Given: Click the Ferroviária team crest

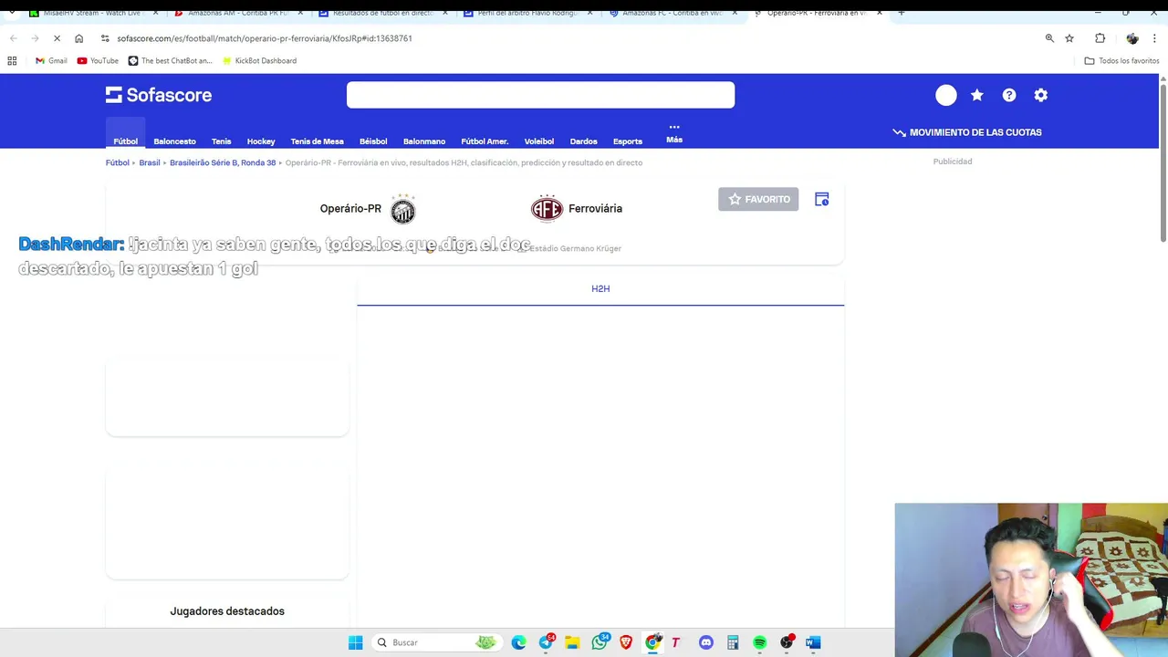Looking at the screenshot, I should pos(547,208).
